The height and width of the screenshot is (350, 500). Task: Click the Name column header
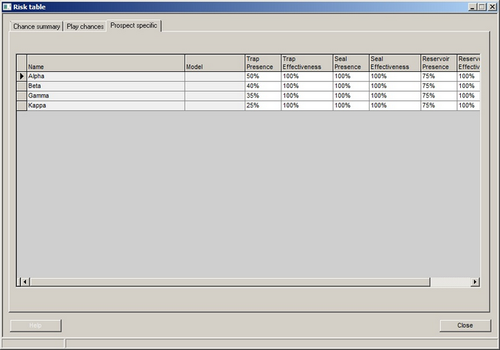105,63
